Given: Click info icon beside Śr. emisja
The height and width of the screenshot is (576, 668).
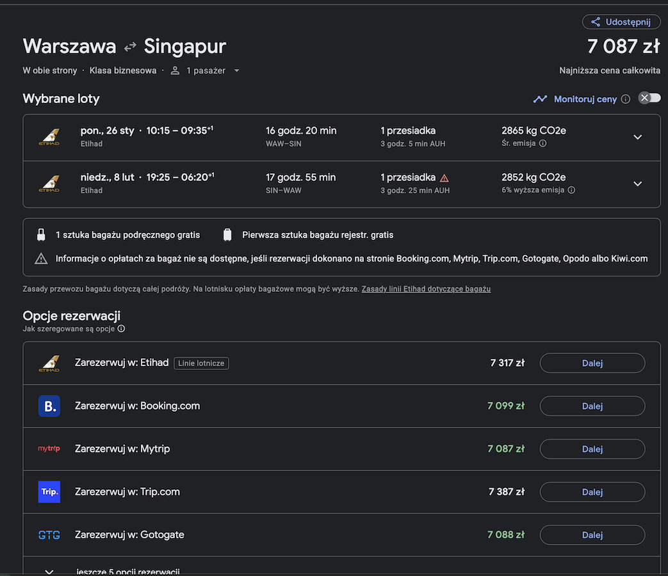Looking at the screenshot, I should tap(542, 143).
